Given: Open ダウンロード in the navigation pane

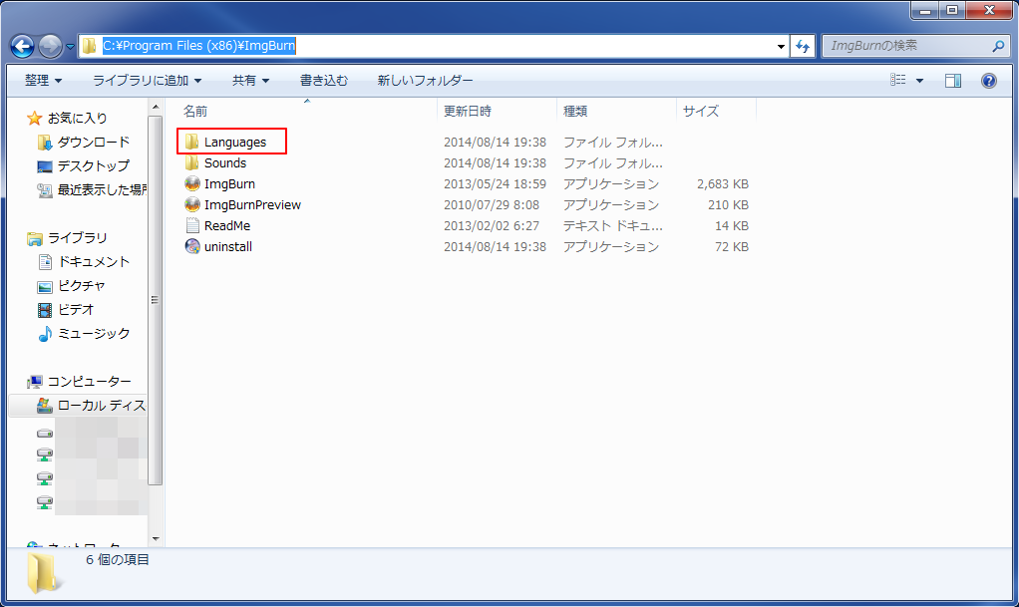Looking at the screenshot, I should pyautogui.click(x=94, y=142).
